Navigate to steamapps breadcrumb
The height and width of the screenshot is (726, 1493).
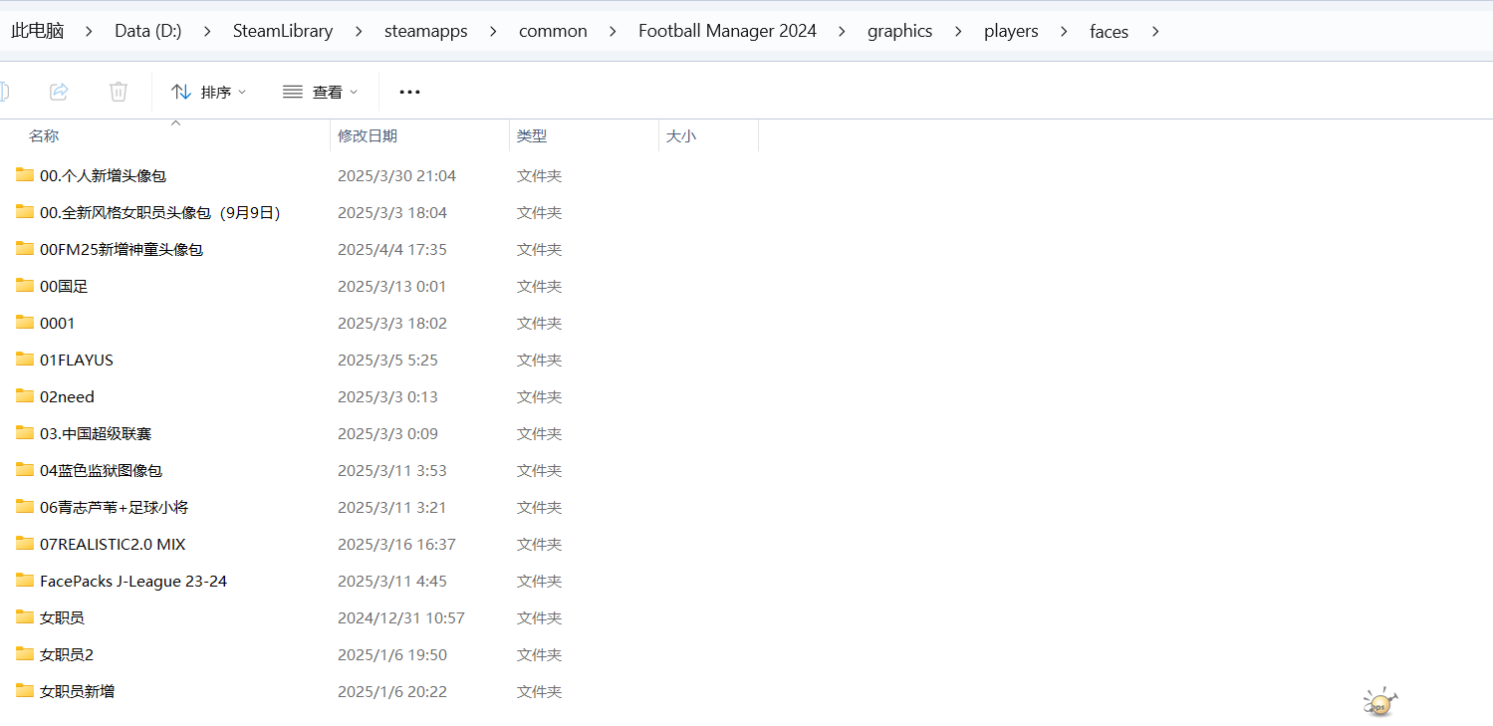(x=425, y=31)
